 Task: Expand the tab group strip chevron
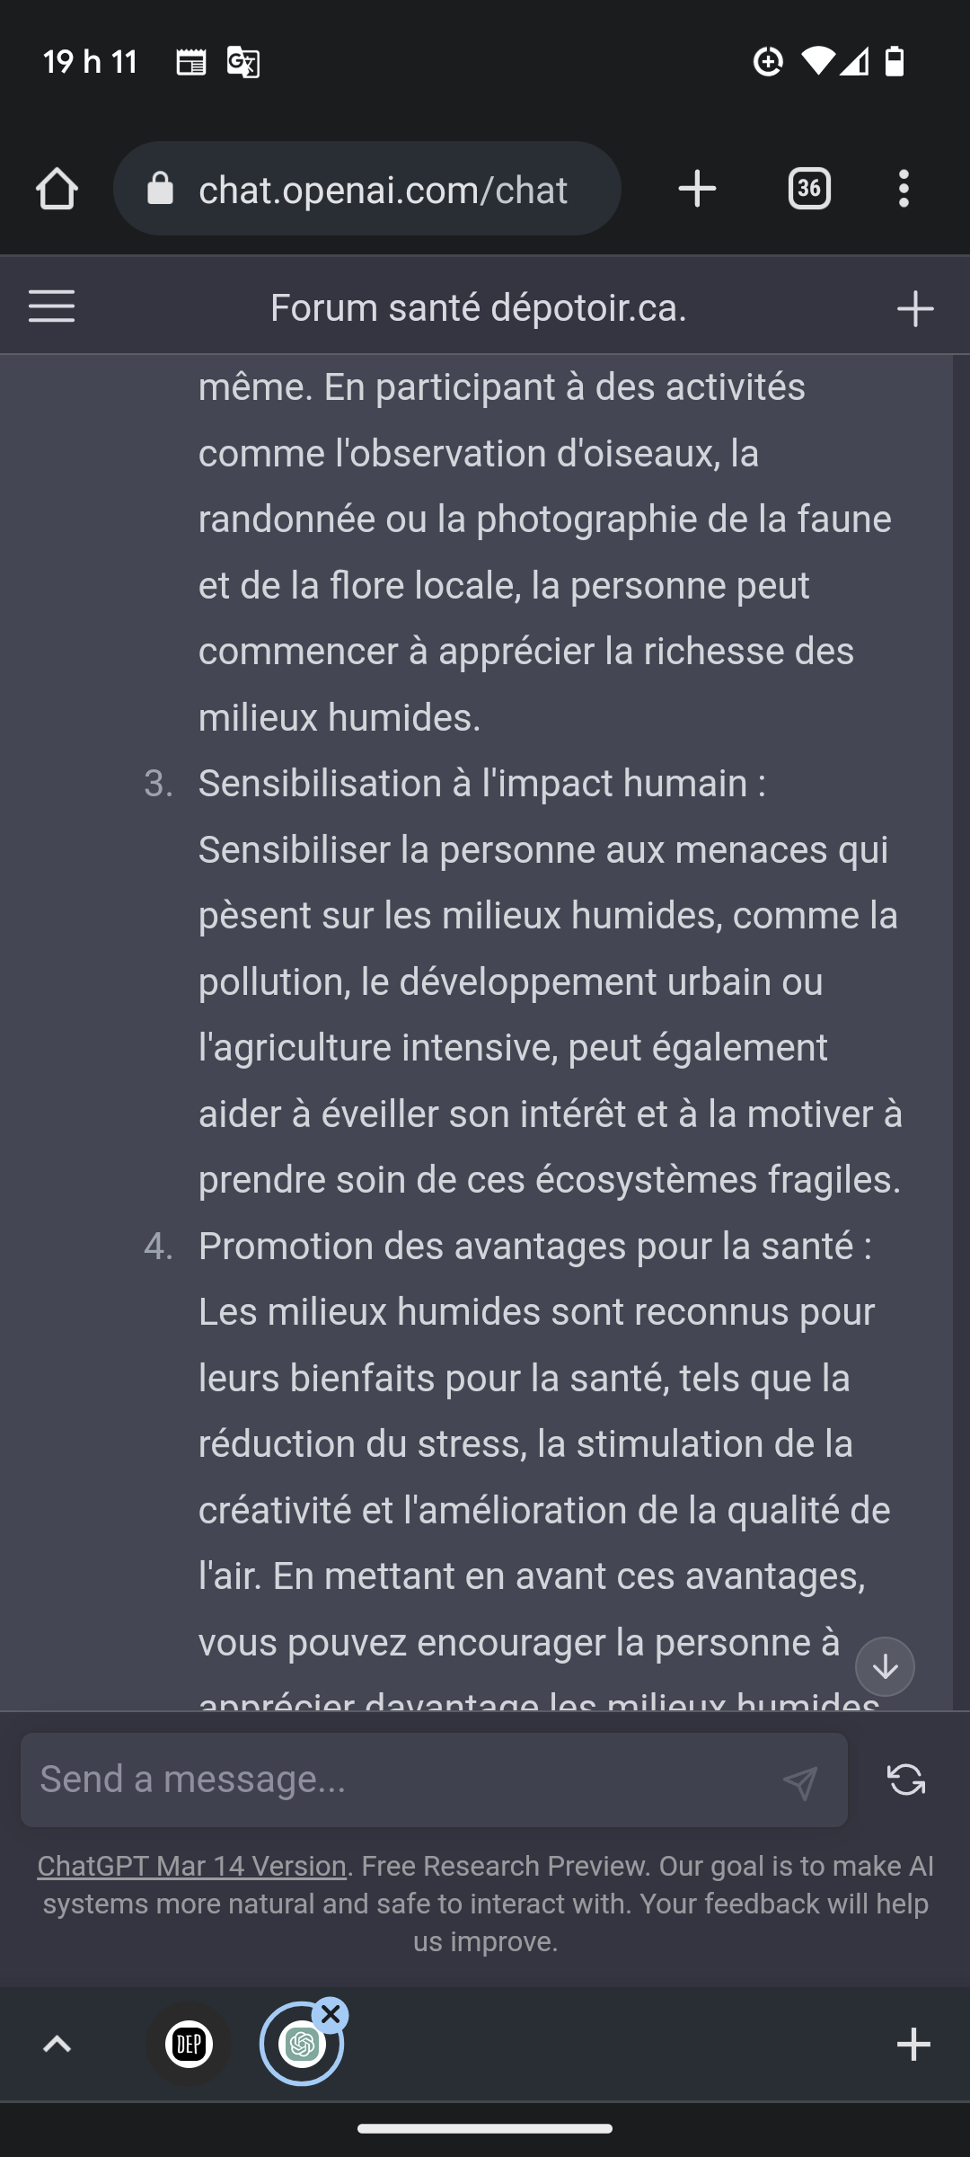click(57, 2044)
